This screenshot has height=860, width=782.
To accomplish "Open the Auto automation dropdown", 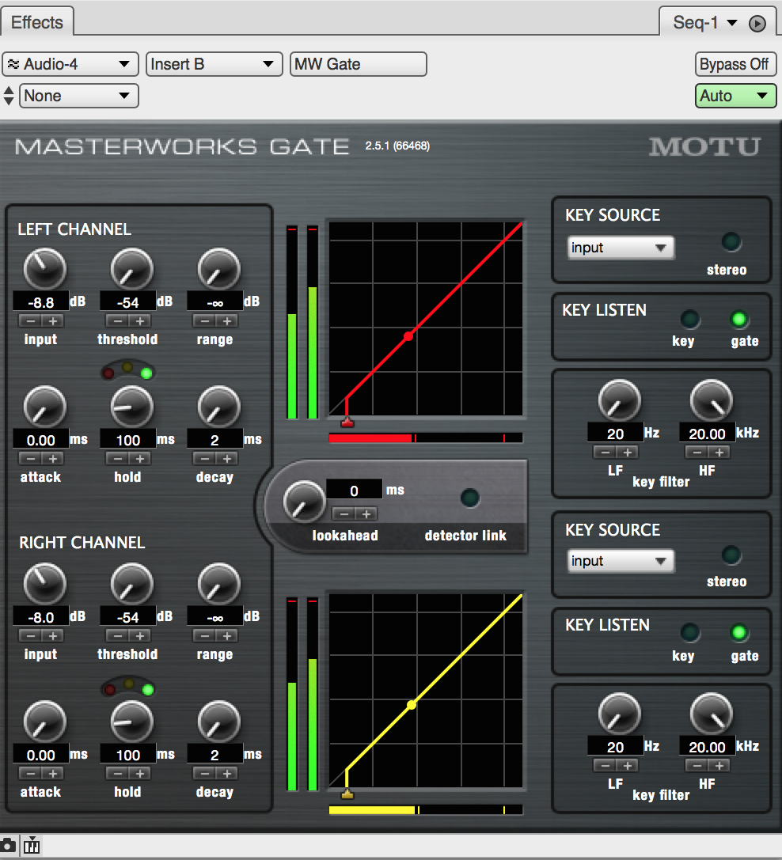I will (735, 96).
